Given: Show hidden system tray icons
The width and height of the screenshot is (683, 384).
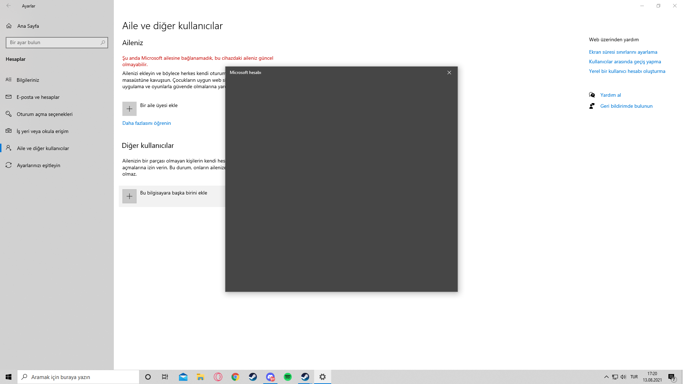Looking at the screenshot, I should [x=607, y=377].
